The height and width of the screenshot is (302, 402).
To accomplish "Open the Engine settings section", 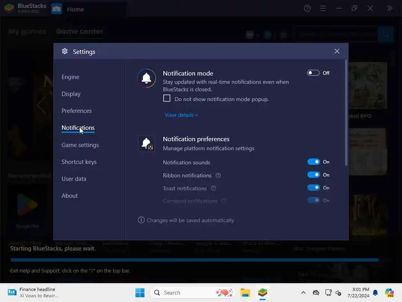I will click(x=70, y=77).
